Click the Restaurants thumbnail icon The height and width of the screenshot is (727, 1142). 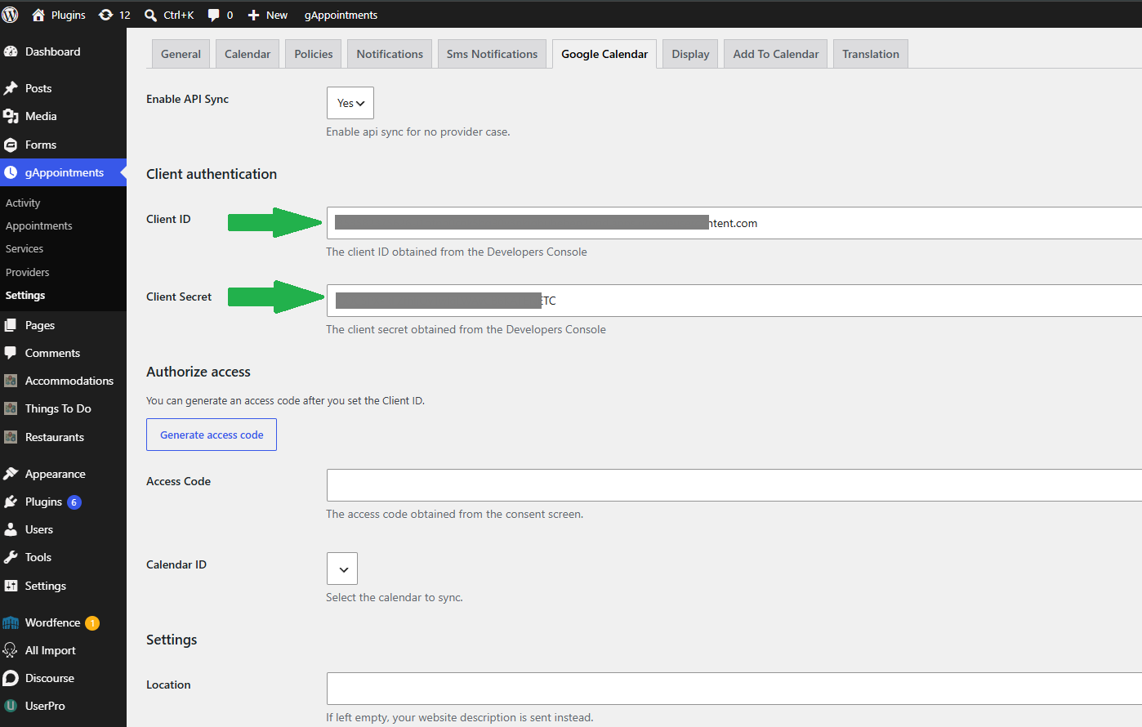pos(11,437)
